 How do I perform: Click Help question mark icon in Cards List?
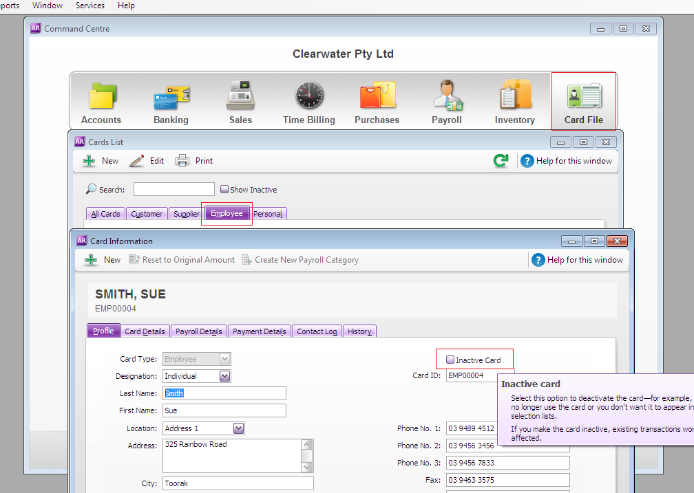(x=527, y=161)
